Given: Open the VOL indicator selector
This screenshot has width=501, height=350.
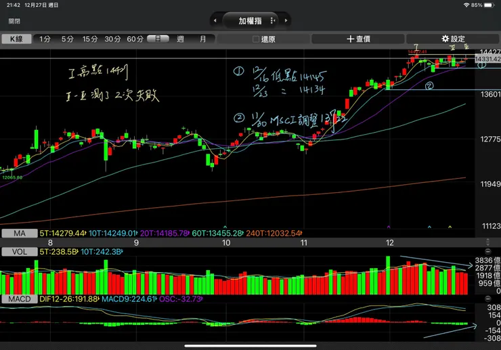Looking at the screenshot, I should click(20, 252).
